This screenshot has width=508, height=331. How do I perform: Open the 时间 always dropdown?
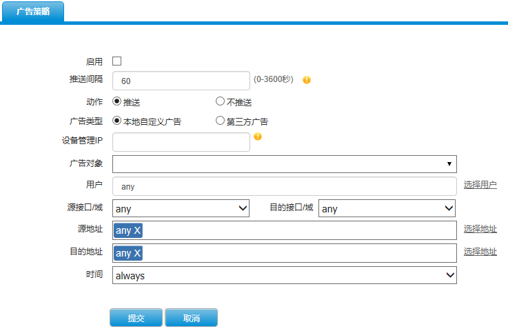pos(285,275)
